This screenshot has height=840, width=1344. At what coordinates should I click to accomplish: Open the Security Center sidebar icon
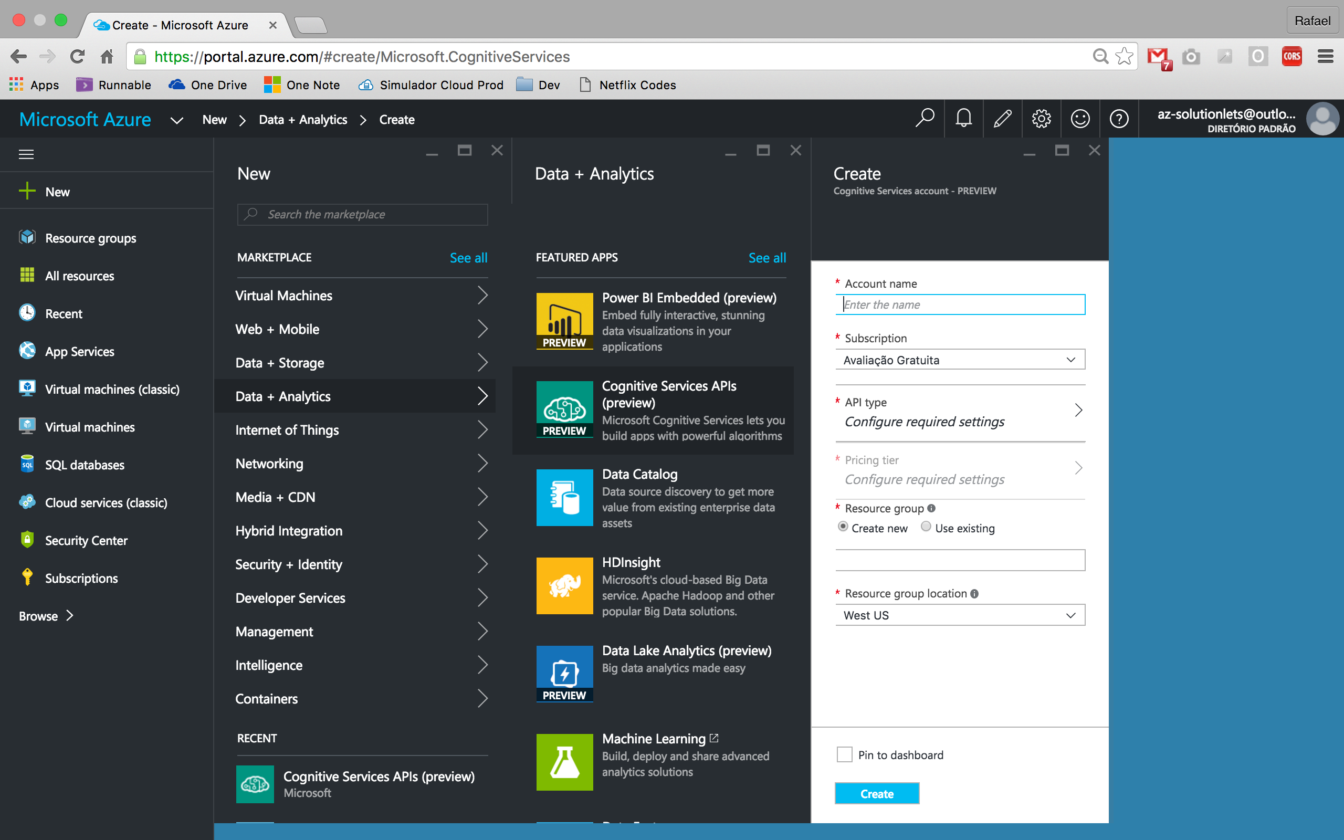pyautogui.click(x=27, y=540)
